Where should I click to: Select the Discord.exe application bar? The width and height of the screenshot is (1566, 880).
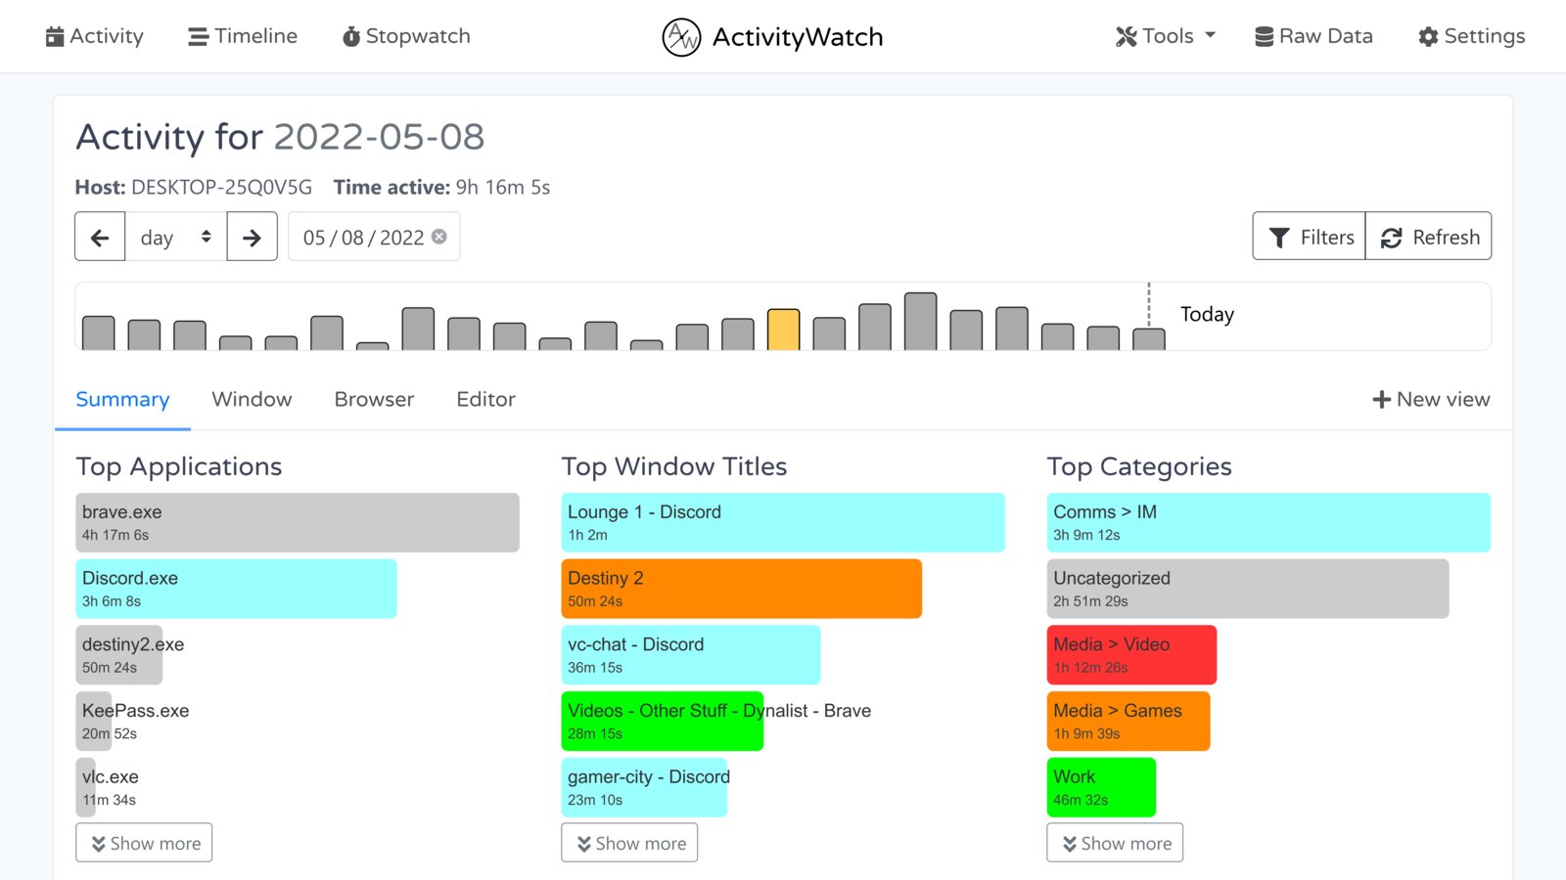(236, 589)
